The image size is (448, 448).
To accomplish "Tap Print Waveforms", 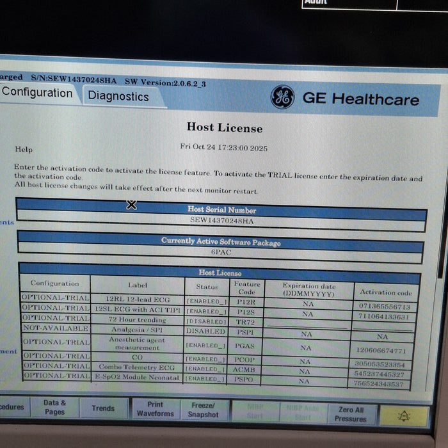I will tap(155, 409).
